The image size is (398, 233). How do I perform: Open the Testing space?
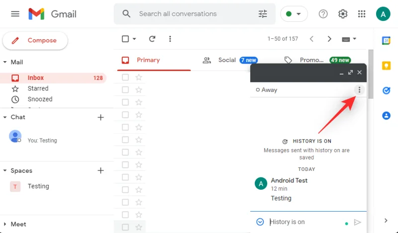coord(38,186)
